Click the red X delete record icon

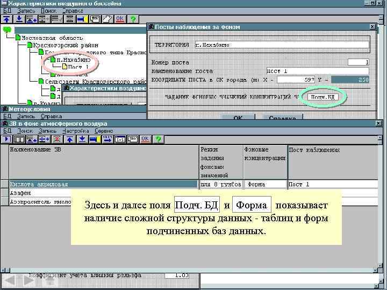tap(57, 139)
